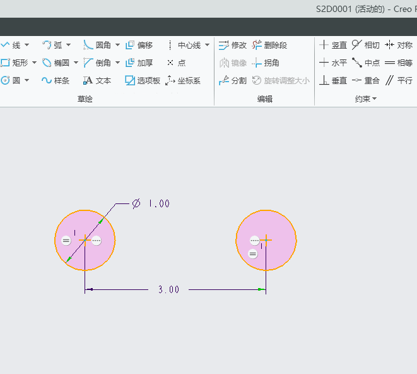Select the Ellipse (椭圆) tool
This screenshot has height=374, width=417.
[x=56, y=63]
